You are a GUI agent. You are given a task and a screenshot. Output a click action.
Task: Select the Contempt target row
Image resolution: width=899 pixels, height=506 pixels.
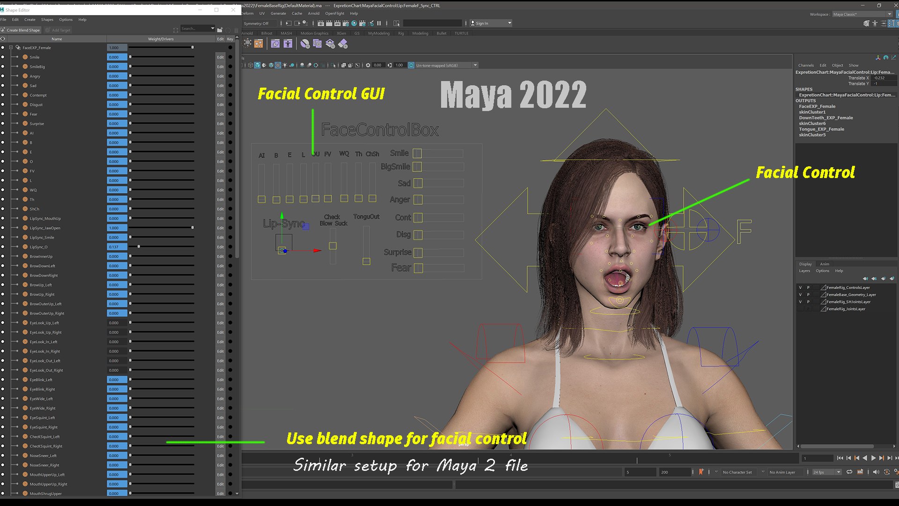pyautogui.click(x=38, y=95)
